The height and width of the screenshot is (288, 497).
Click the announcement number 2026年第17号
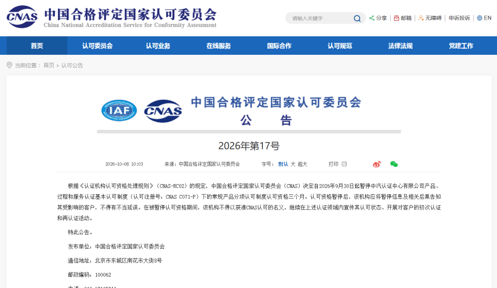[x=249, y=146]
